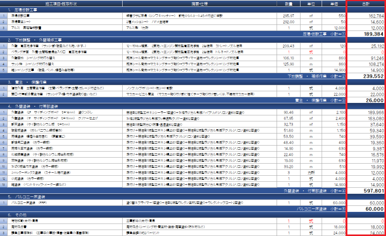
Task: Select the quantity cell 90.46
Action: pyautogui.click(x=288, y=112)
